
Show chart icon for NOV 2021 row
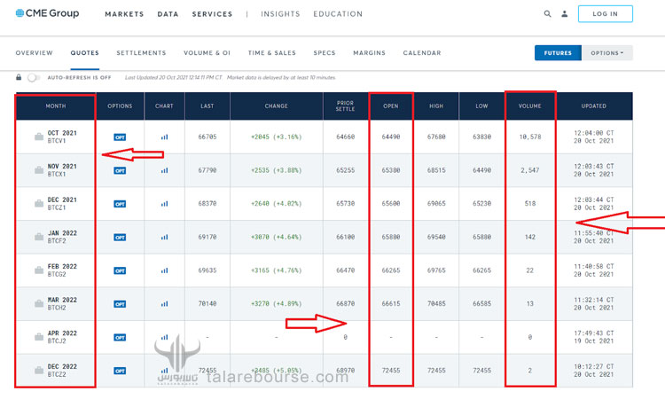pyautogui.click(x=165, y=170)
